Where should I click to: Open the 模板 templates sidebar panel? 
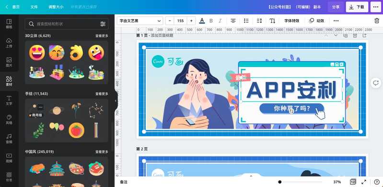click(9, 24)
